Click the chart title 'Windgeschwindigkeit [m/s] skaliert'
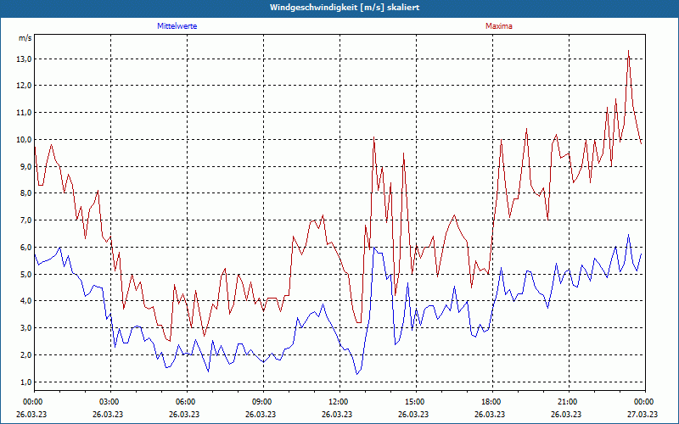679x424 pixels. click(x=345, y=8)
